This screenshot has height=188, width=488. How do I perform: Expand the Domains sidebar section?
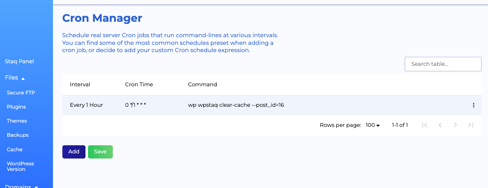point(36,187)
